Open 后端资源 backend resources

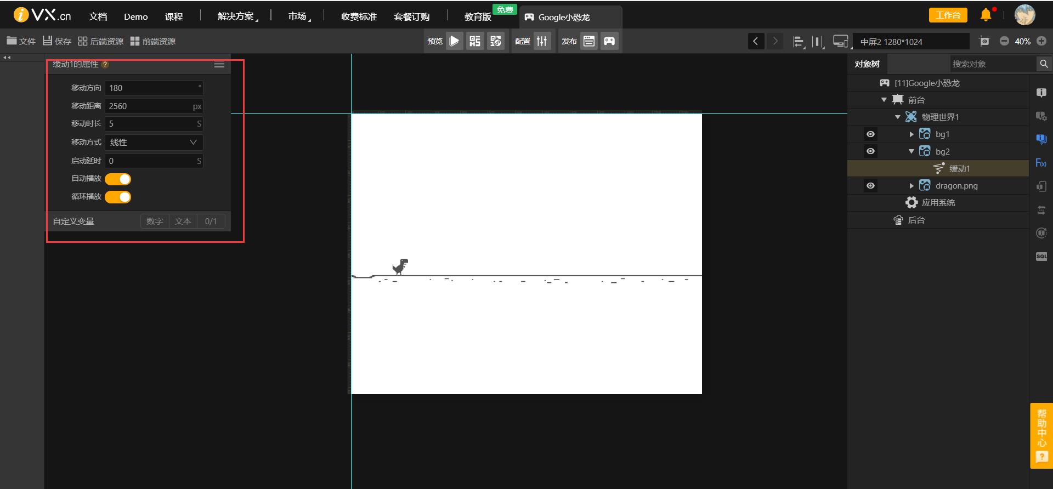pyautogui.click(x=100, y=41)
